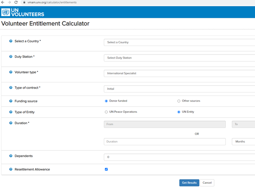The height and width of the screenshot is (188, 255).
Task: Open the Select a Country dropdown
Action: point(179,42)
